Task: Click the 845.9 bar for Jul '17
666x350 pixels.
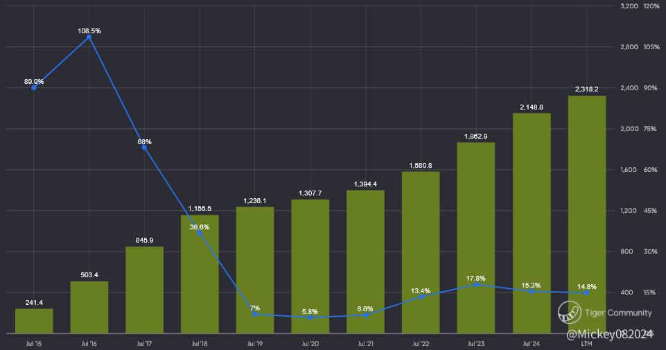Action: pyautogui.click(x=144, y=290)
